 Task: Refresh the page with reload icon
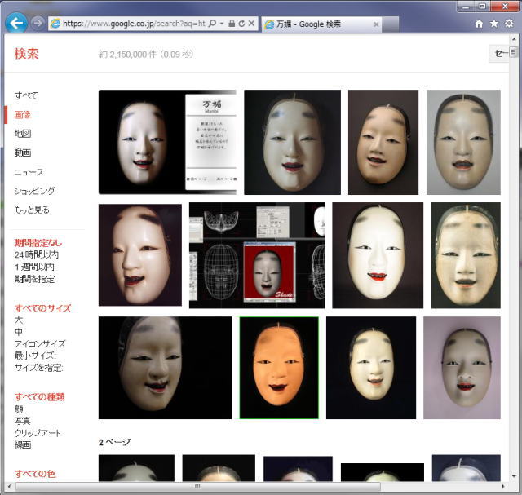[241, 24]
